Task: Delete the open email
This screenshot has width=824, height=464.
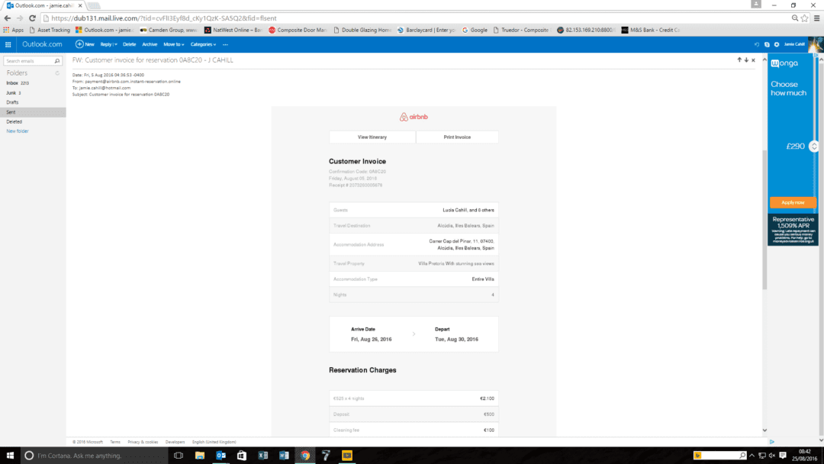Action: [129, 45]
